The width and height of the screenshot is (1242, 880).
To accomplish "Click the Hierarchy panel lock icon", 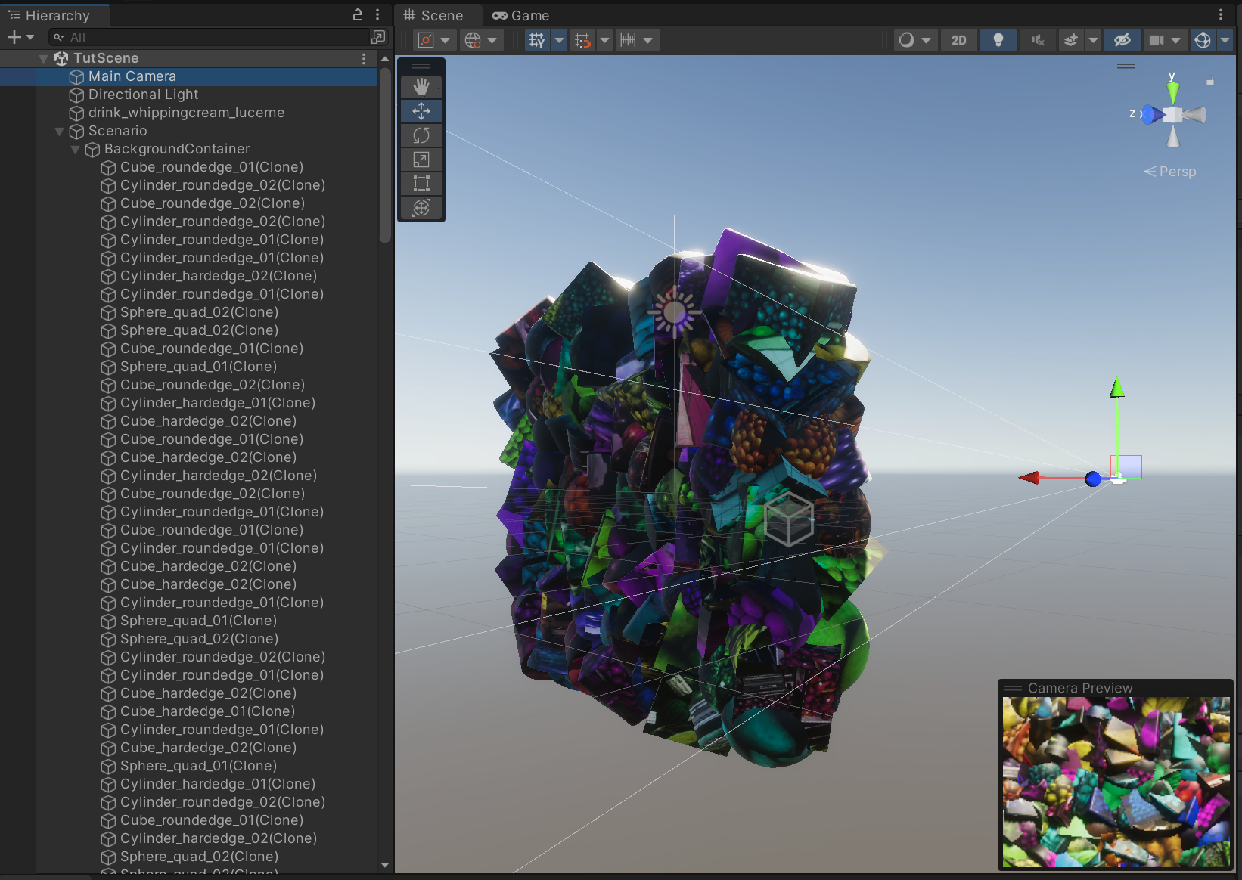I will 358,14.
